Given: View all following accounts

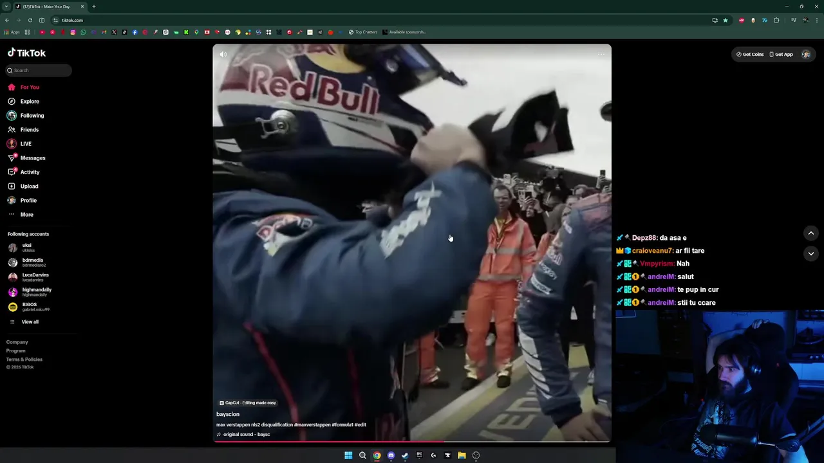Looking at the screenshot, I should [x=24, y=322].
